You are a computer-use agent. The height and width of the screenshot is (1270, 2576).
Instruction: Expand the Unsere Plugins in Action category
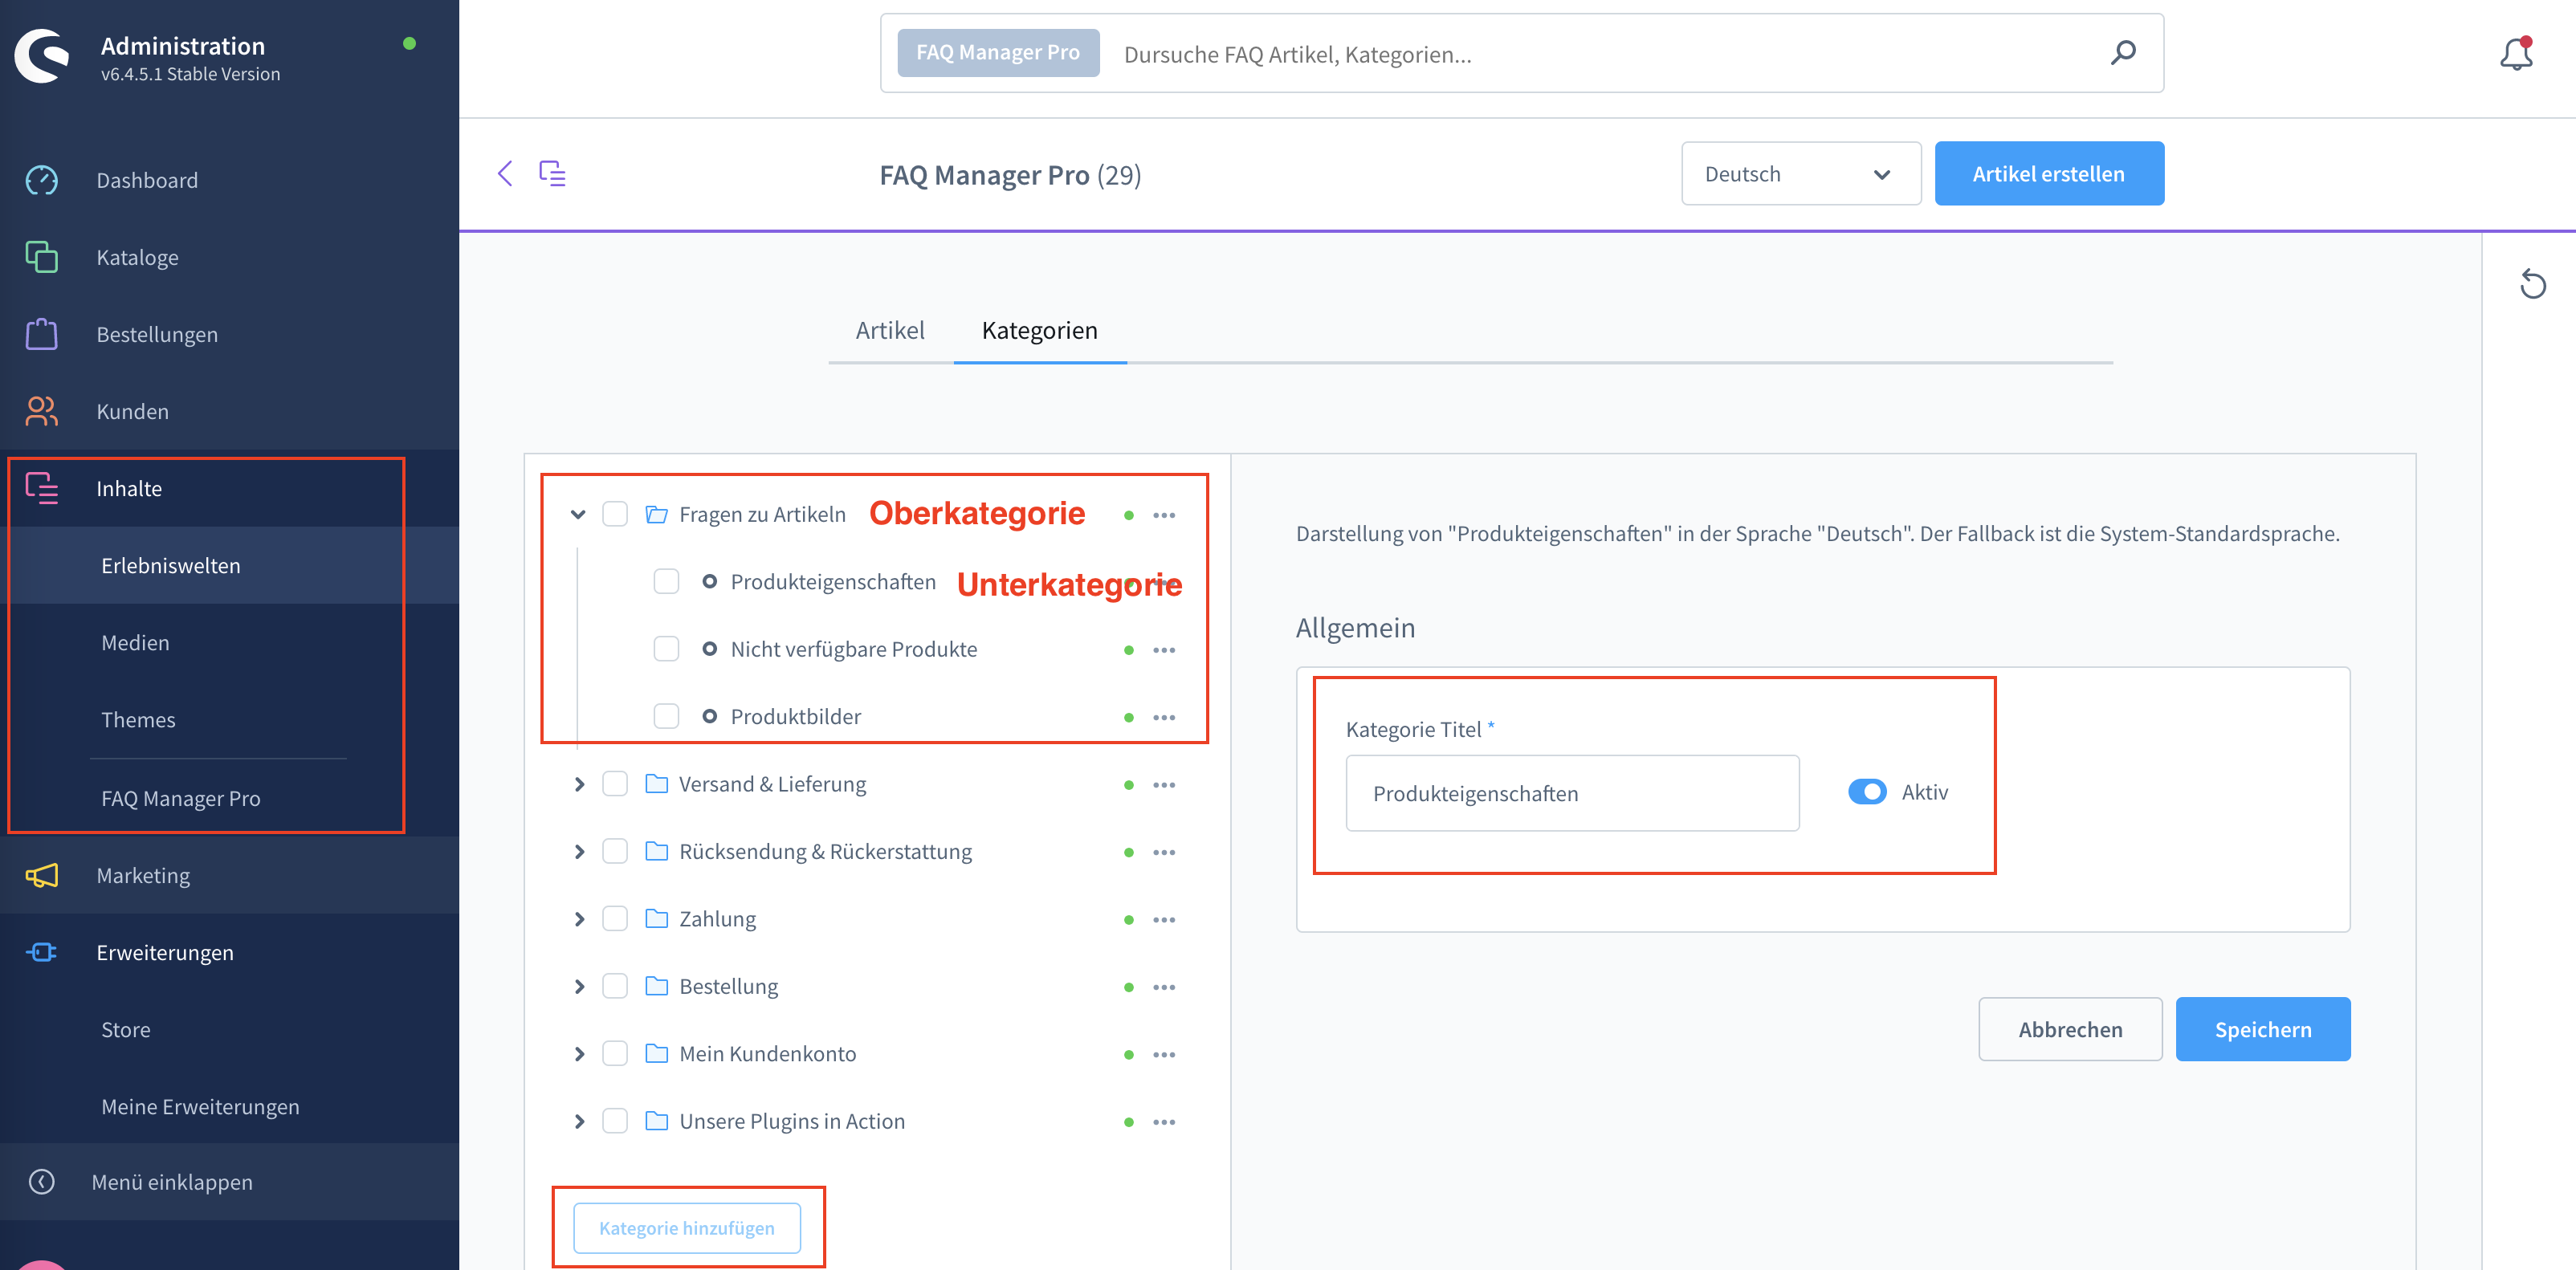[x=579, y=1121]
